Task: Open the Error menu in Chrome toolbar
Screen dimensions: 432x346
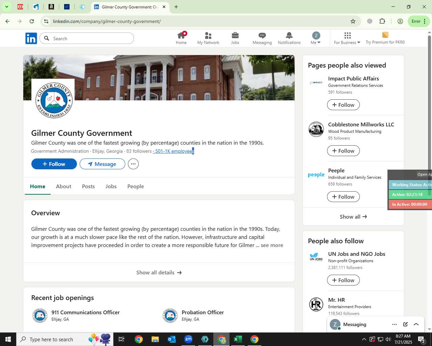Action: (419, 21)
